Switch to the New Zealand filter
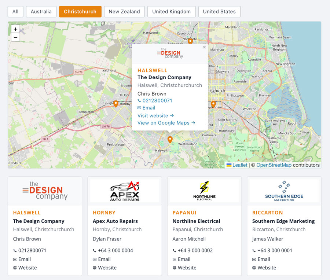Viewport: 330px width, 280px height. 124,12
